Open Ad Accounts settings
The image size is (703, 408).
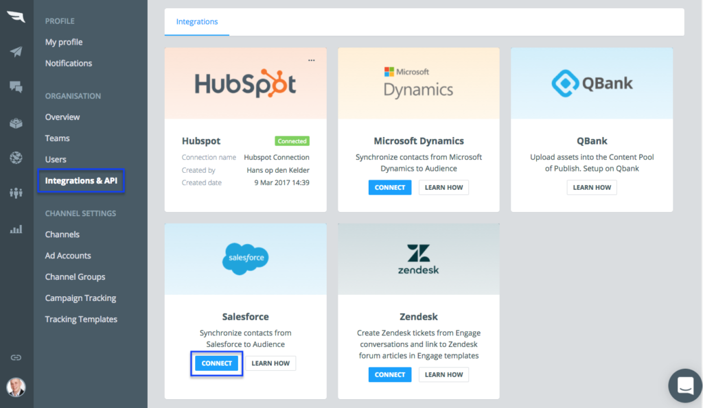coord(68,256)
